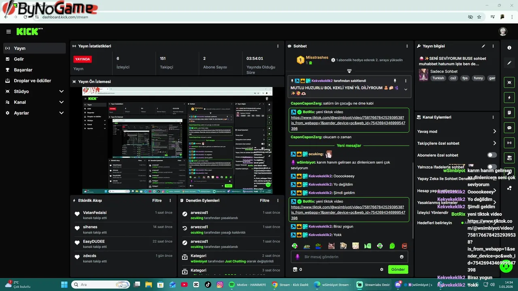This screenshot has height=291, width=518.
Task: Toggle Abonelere özel sohbet switch
Action: 492,155
